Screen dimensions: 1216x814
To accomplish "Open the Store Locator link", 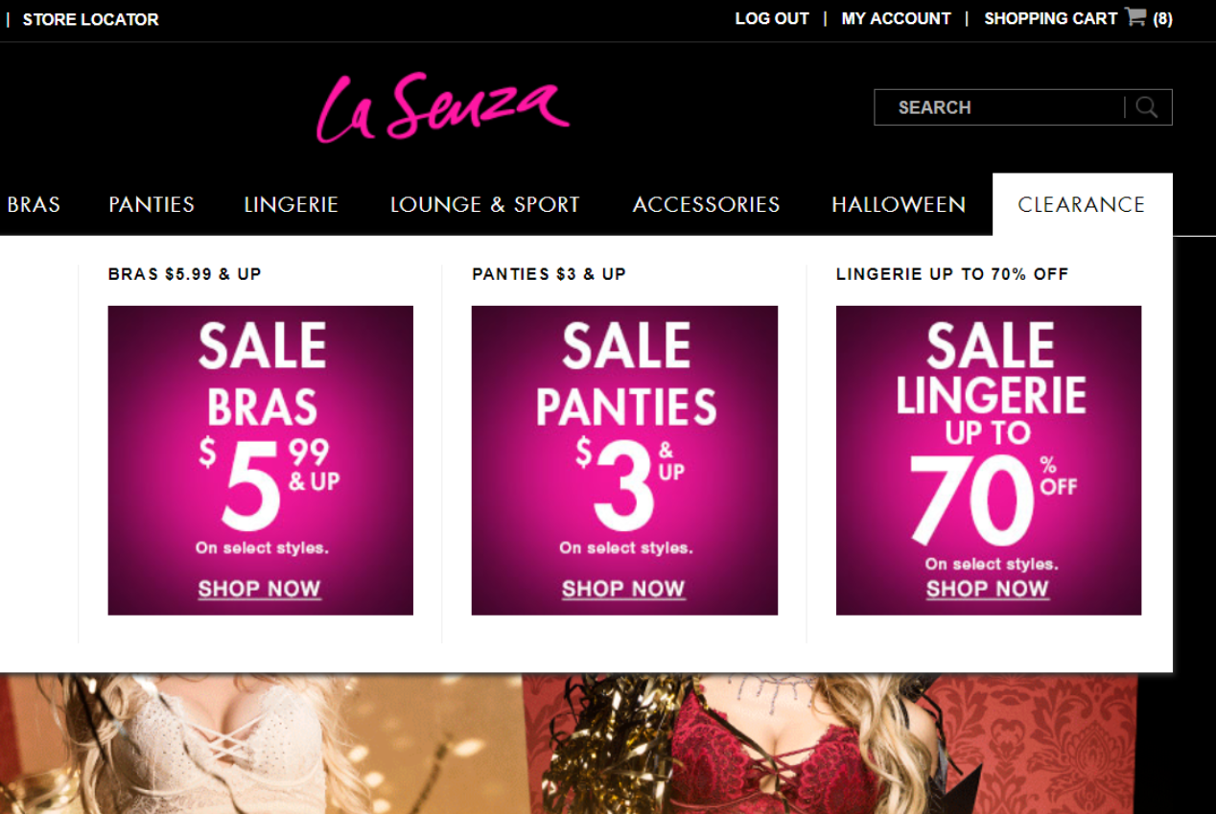I will coord(90,19).
